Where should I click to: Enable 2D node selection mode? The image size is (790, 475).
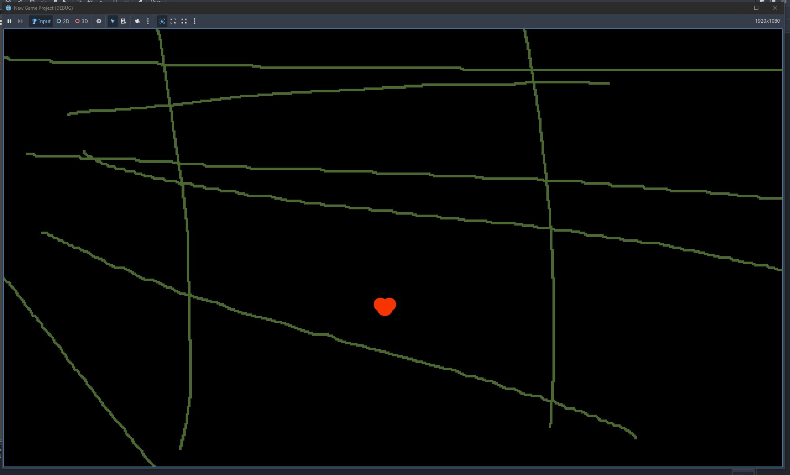(x=63, y=21)
